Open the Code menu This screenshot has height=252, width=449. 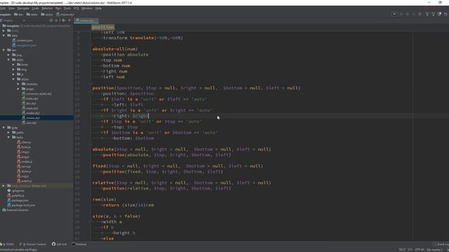click(x=35, y=8)
